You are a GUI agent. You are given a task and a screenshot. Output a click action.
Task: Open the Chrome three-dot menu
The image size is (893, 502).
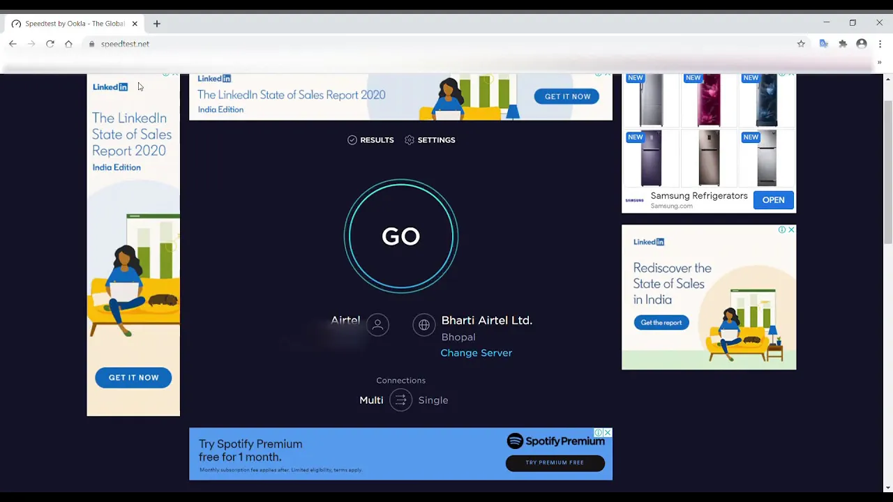(880, 44)
